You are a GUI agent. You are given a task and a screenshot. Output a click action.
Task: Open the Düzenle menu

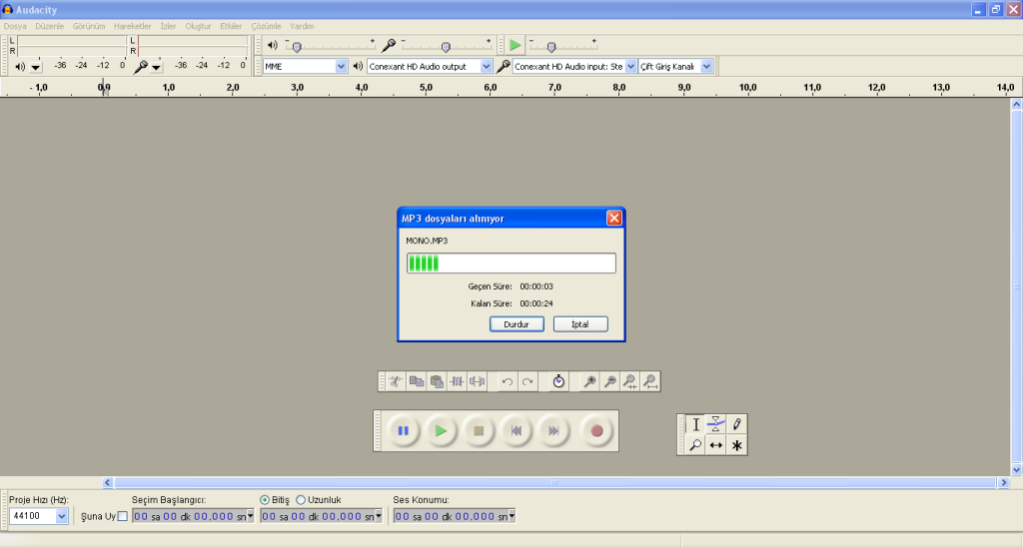50,26
